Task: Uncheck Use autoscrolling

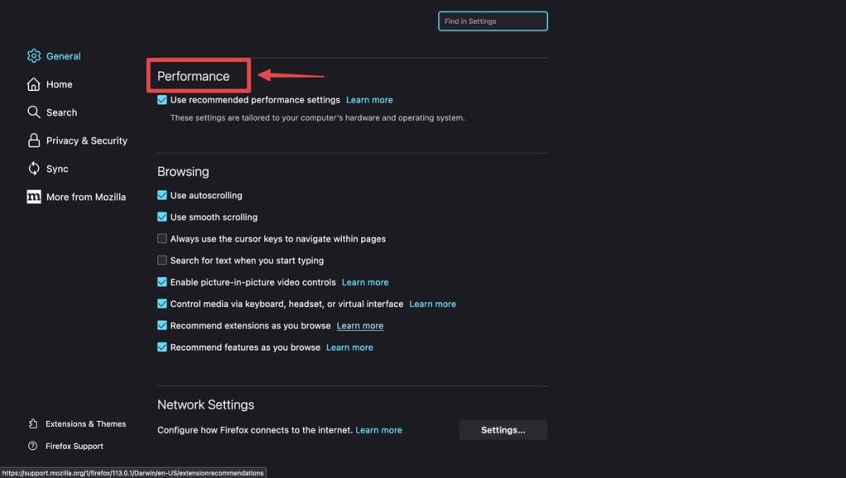Action: [x=162, y=196]
